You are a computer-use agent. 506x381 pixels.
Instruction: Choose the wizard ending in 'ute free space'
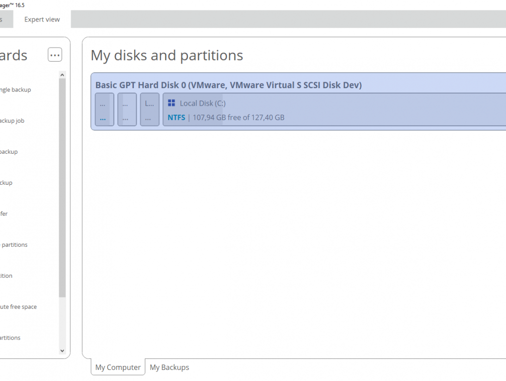tap(19, 307)
